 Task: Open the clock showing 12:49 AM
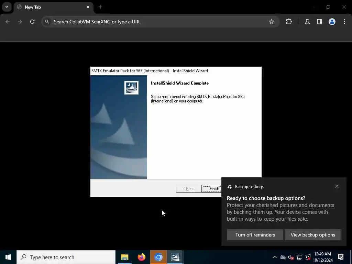pyautogui.click(x=322, y=257)
